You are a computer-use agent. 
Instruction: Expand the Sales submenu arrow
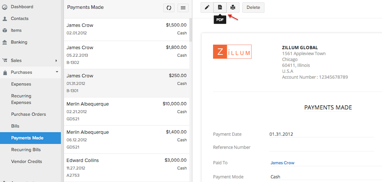pos(56,61)
